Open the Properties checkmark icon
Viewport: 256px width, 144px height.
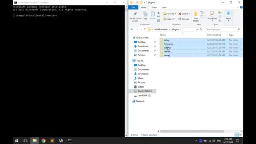tap(212, 14)
